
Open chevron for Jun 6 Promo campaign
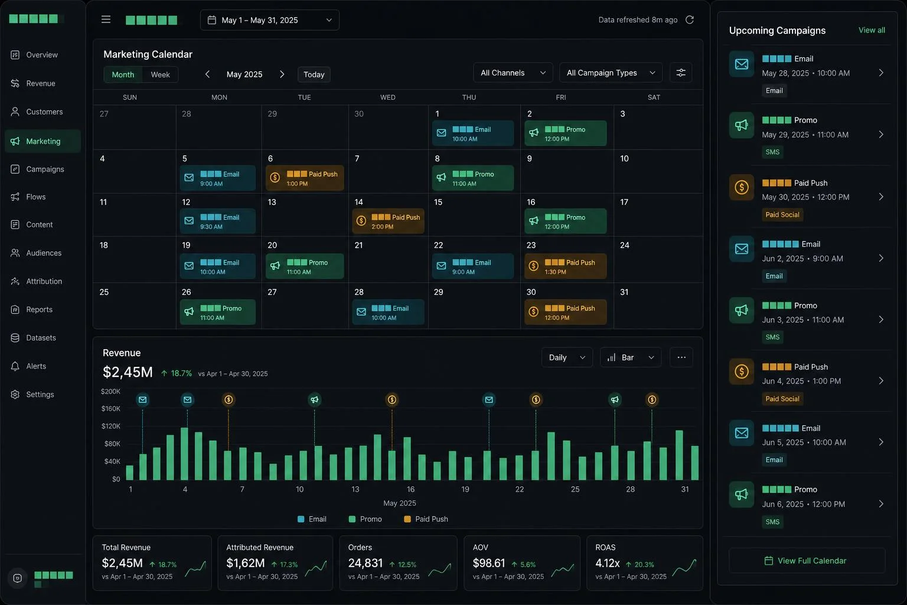click(x=881, y=504)
